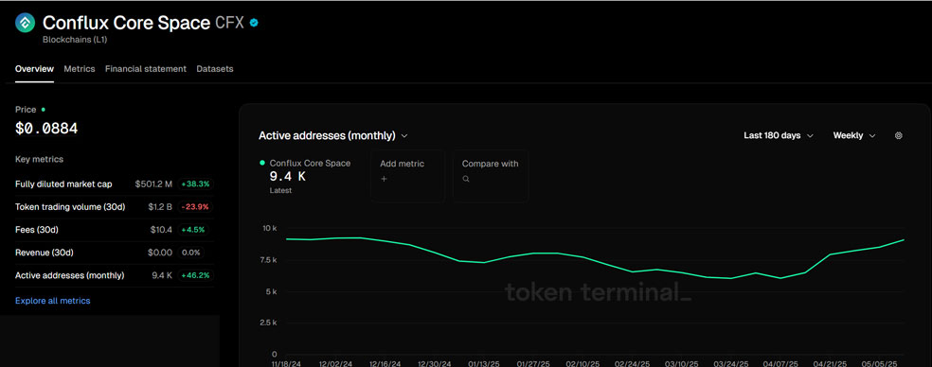The width and height of the screenshot is (932, 367).
Task: Click the chart line's latest data point
Action: click(x=904, y=240)
